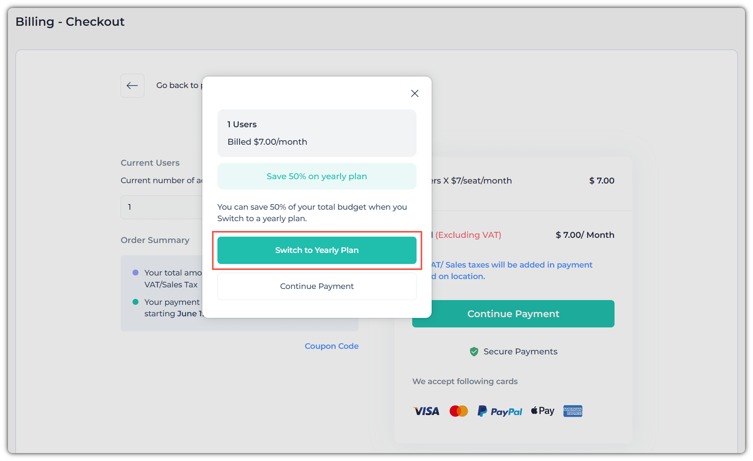Image resolution: width=753 pixels, height=461 pixels.
Task: Click the $ 7.00/ Month total
Action: pyautogui.click(x=585, y=235)
